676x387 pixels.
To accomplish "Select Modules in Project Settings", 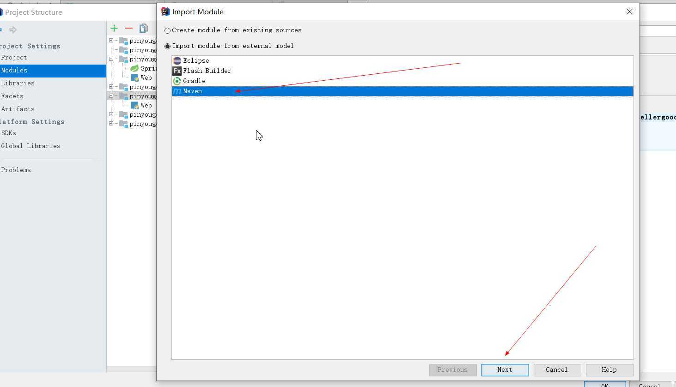I will coord(53,71).
